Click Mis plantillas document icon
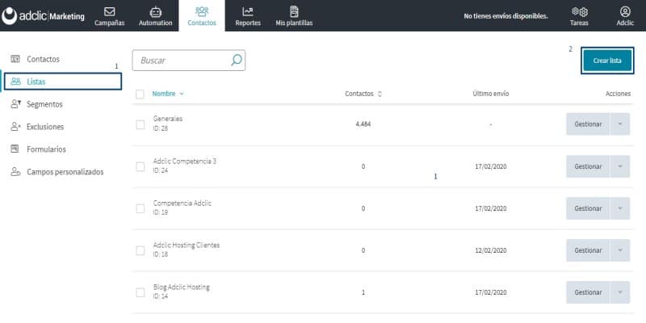The image size is (646, 323). [x=292, y=11]
